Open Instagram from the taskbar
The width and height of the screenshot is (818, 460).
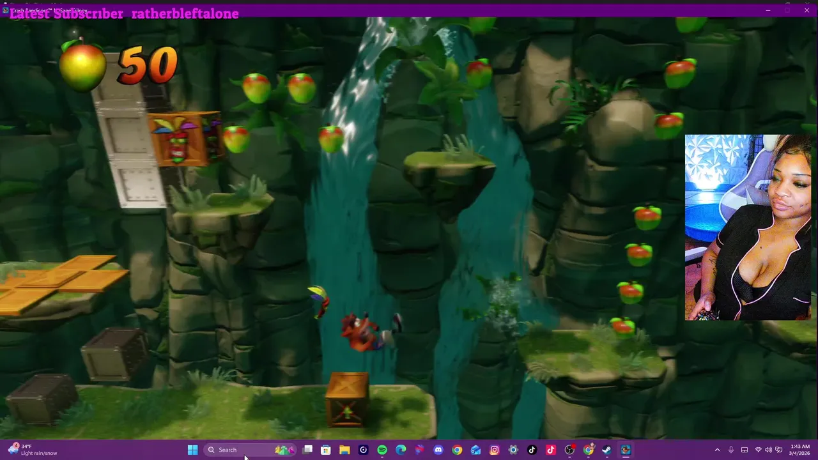(x=495, y=450)
